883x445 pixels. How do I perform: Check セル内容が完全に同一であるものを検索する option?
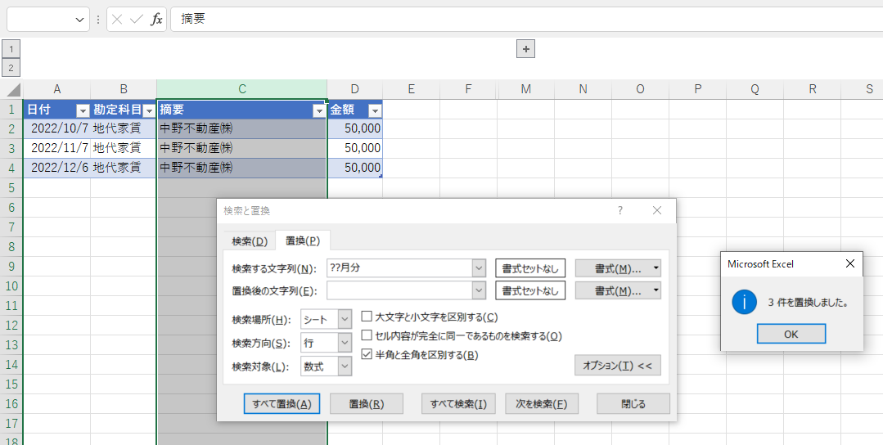[367, 336]
